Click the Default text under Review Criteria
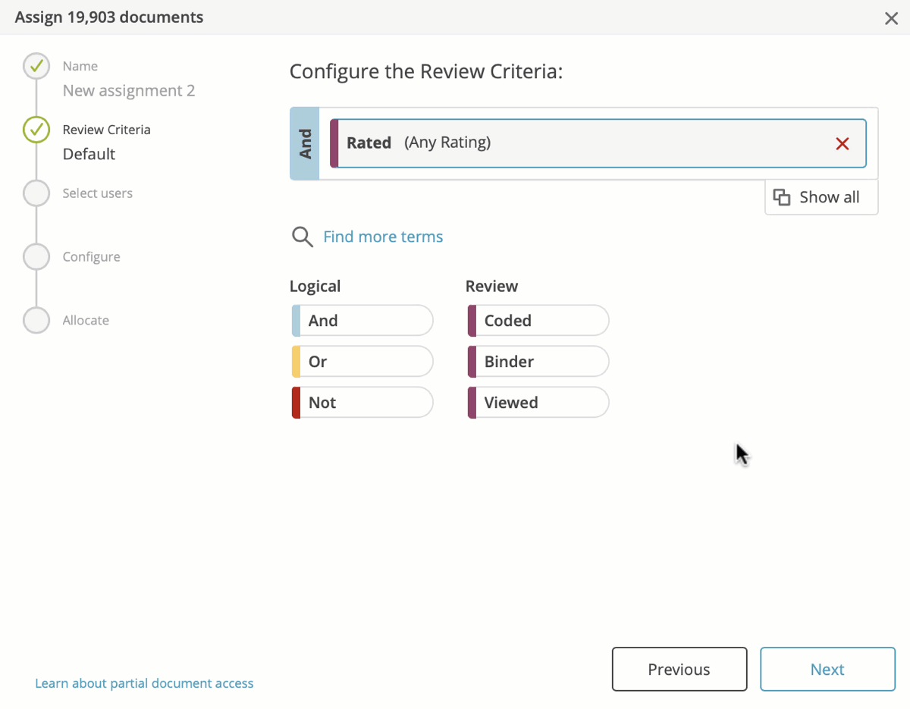 (89, 154)
